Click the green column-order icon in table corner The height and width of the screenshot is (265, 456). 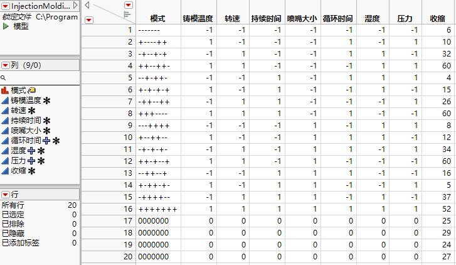pos(127,14)
